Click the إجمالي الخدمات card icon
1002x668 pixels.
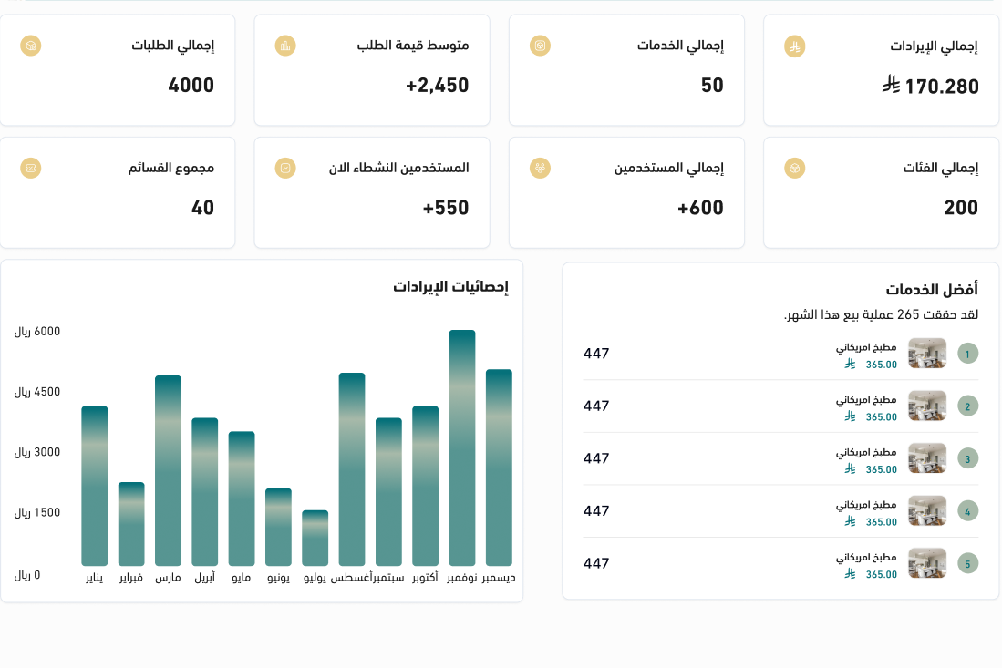click(541, 46)
